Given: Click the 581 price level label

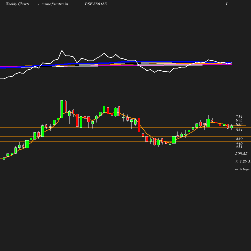Looking at the screenshot, I should [x=239, y=130].
